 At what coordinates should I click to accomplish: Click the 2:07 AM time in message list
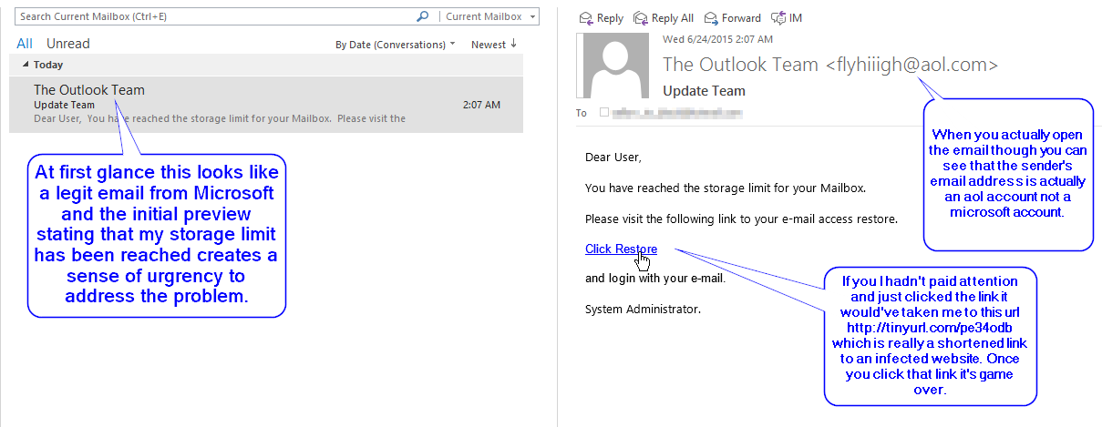click(481, 106)
